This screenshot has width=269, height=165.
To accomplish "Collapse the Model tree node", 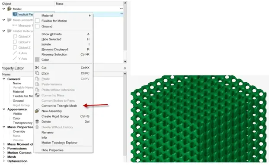I will (x=3, y=9).
